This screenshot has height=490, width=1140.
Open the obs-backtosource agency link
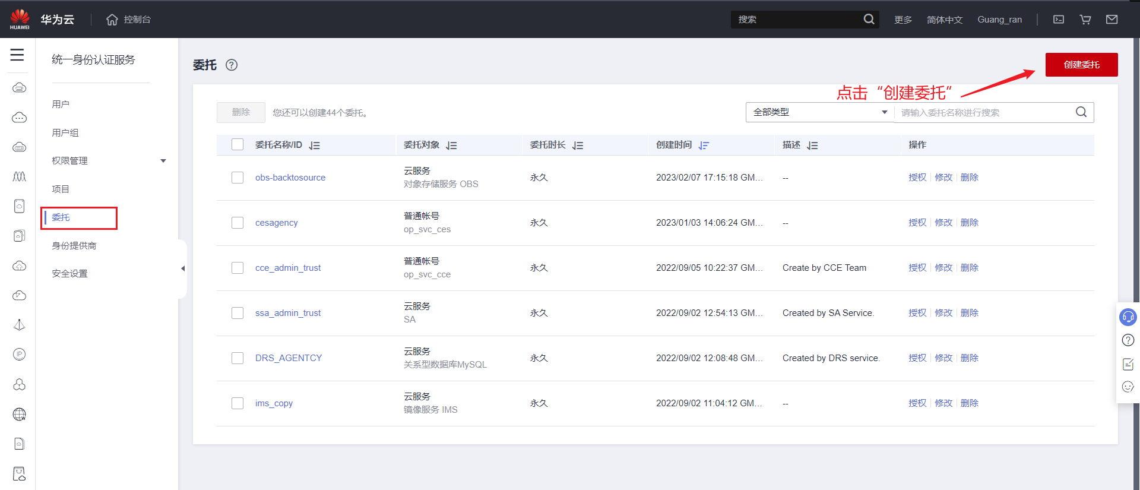click(290, 178)
